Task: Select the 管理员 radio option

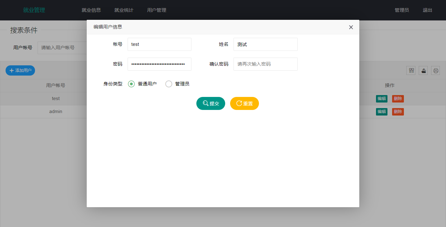Action: (169, 84)
